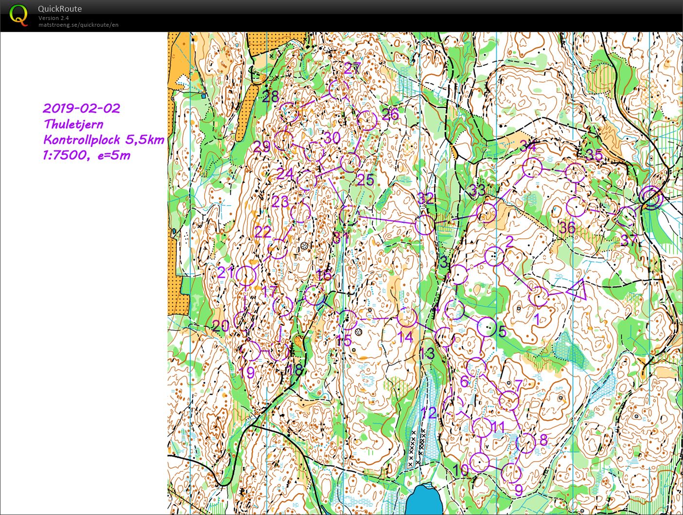Click the QuickRoute title text
This screenshot has width=683, height=515.
point(60,9)
